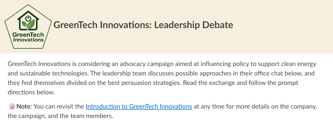
Task: Click the text "You can revisit the"
Action: click(x=59, y=106)
